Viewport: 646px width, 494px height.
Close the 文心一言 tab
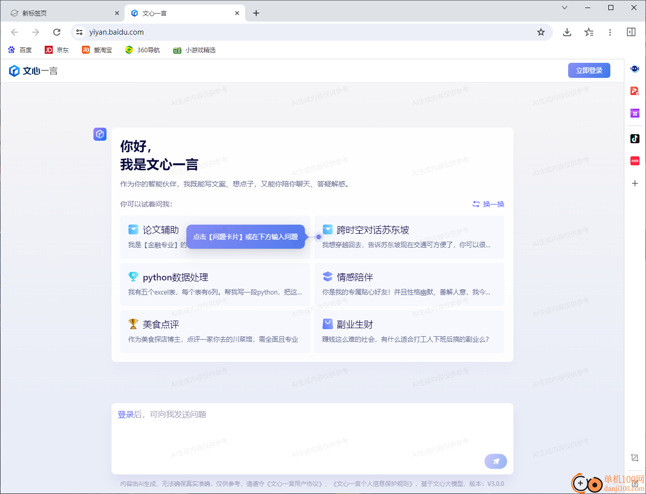(x=237, y=13)
